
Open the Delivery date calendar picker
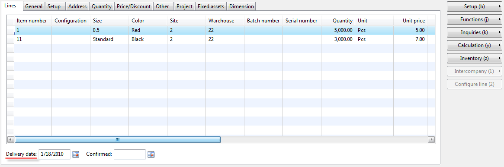(x=76, y=154)
